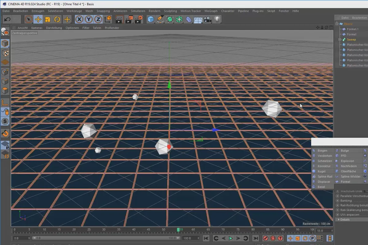
Task: Toggle the Banking keyframe circle
Action: click(338, 201)
